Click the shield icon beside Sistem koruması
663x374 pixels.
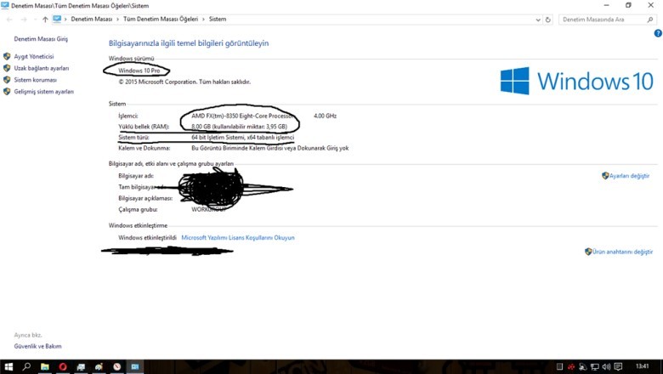coord(7,80)
